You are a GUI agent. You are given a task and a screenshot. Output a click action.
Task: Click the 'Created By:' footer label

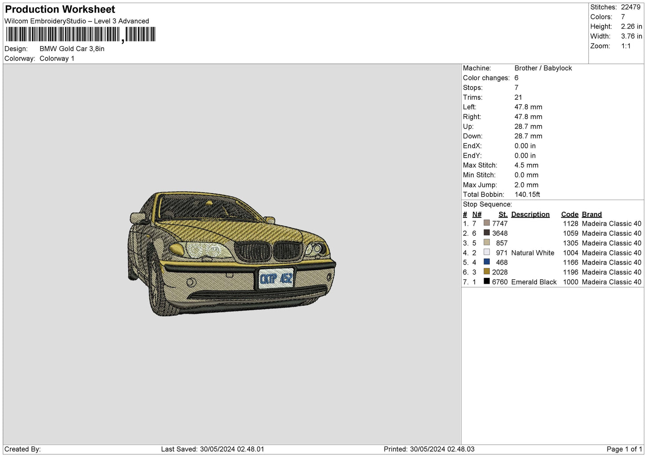click(x=22, y=449)
